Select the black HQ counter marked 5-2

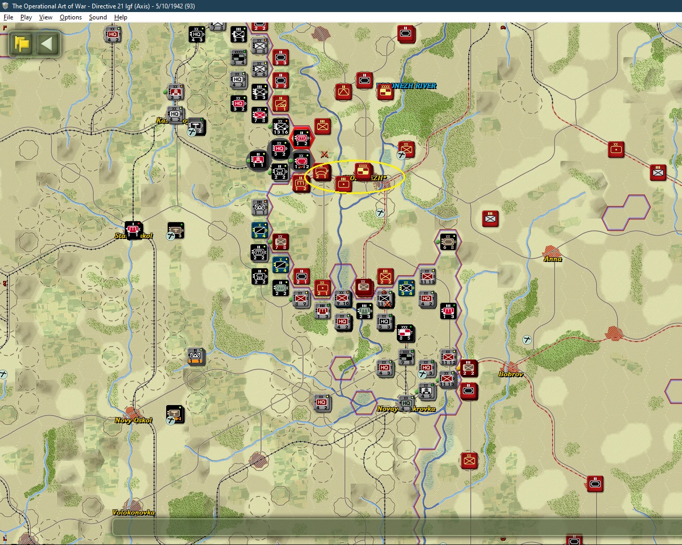point(279,149)
